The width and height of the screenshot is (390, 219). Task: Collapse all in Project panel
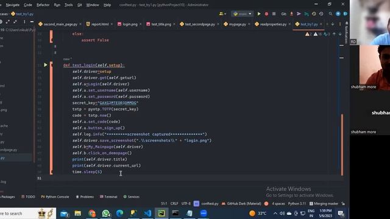click(x=15, y=22)
